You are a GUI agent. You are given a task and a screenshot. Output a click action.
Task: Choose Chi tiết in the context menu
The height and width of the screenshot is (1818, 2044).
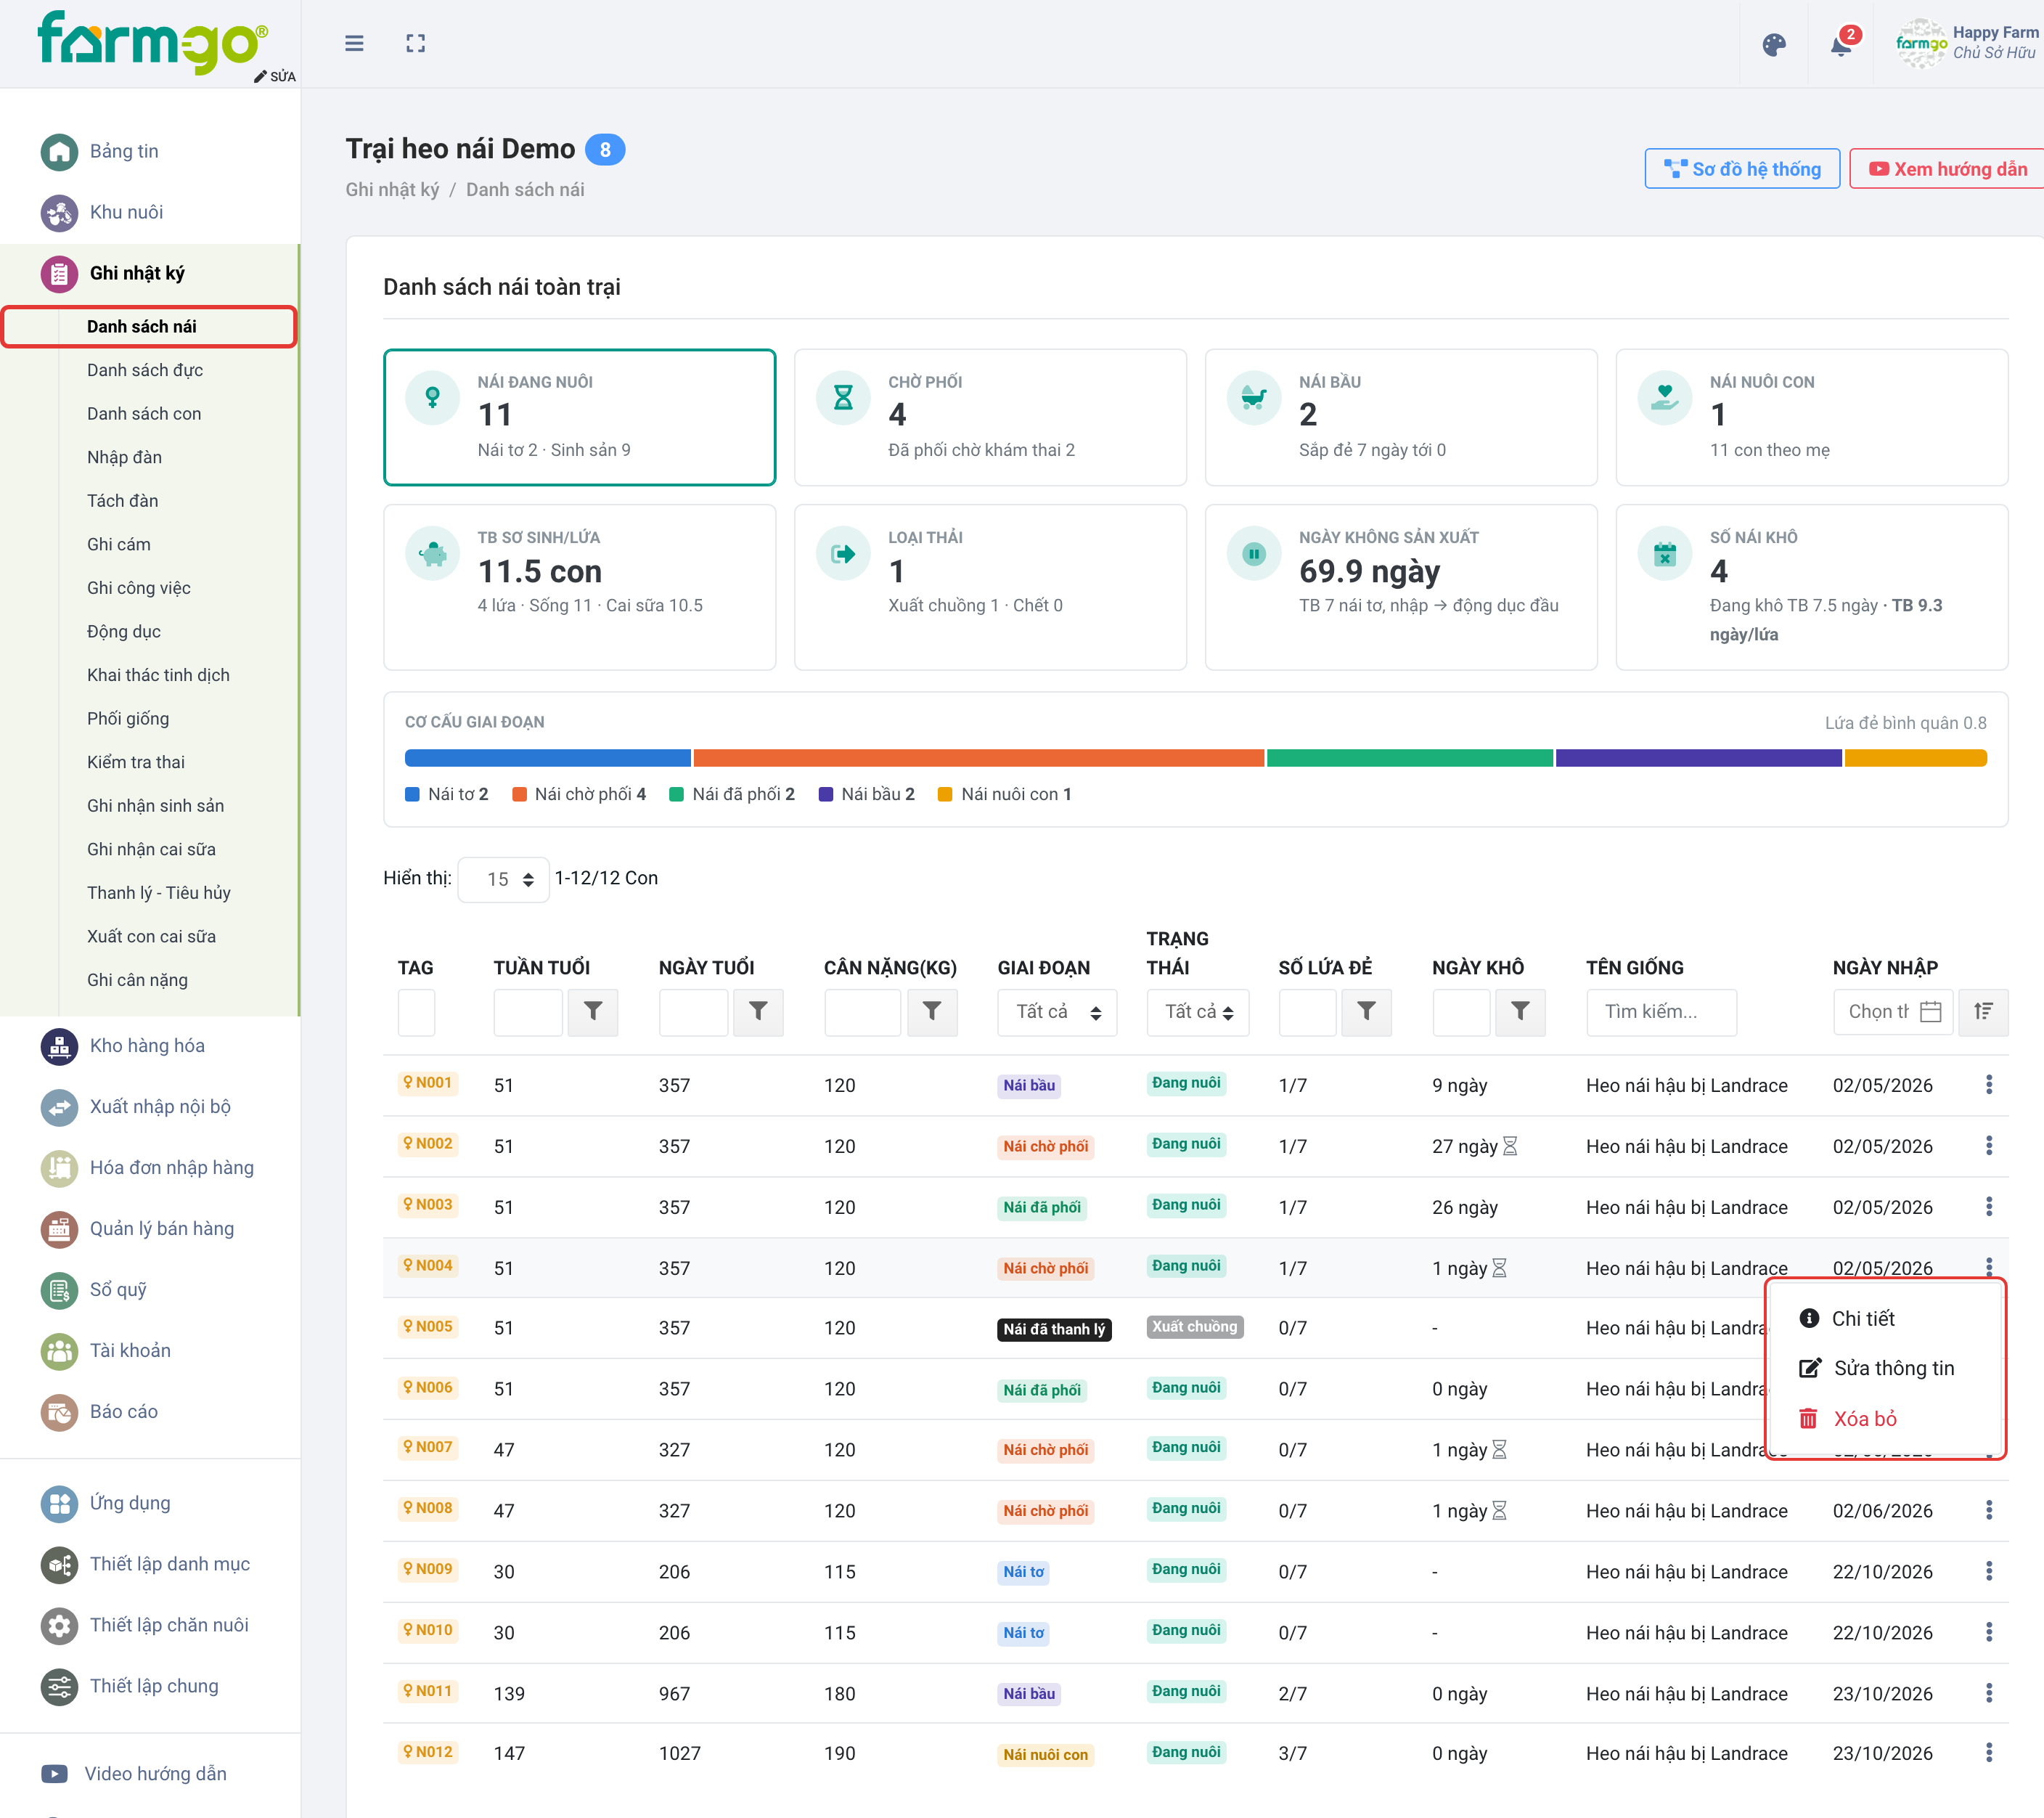(1847, 1318)
